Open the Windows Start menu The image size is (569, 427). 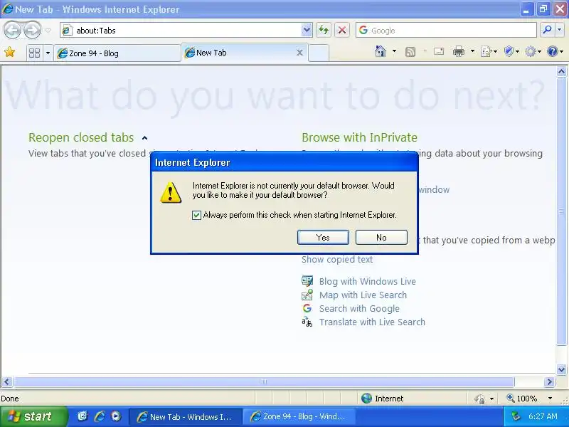34,416
